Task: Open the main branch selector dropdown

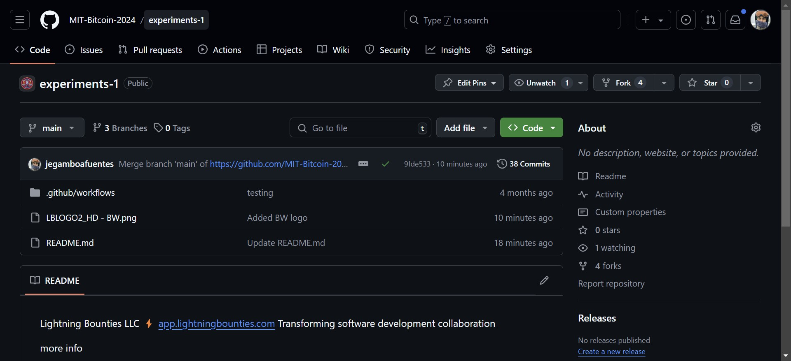Action: coord(52,128)
